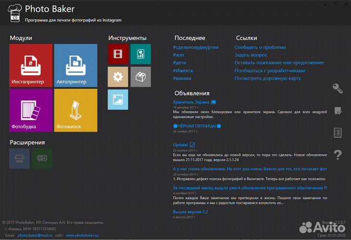Click Пообщаться с разработчиками link
Screen dimensions: 351x240
click(270, 71)
